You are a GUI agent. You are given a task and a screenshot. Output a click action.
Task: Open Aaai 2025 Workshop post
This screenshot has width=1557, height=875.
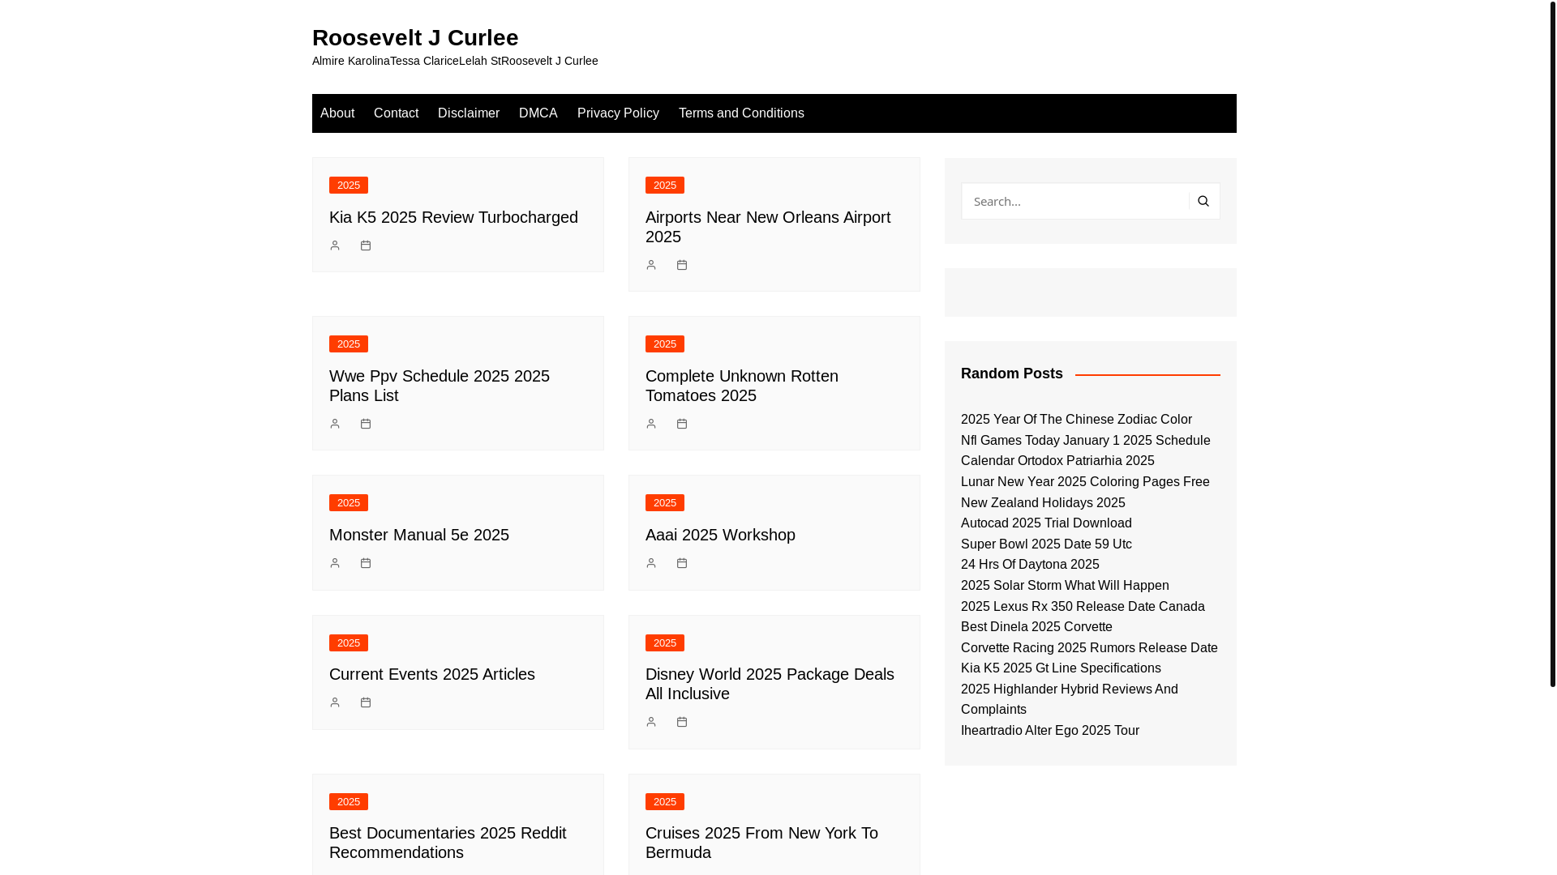click(720, 535)
